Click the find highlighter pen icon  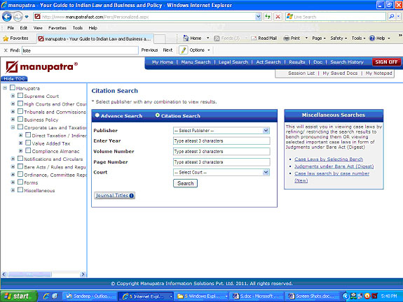point(183,50)
